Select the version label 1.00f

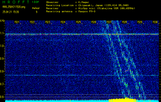tap(35, 2)
